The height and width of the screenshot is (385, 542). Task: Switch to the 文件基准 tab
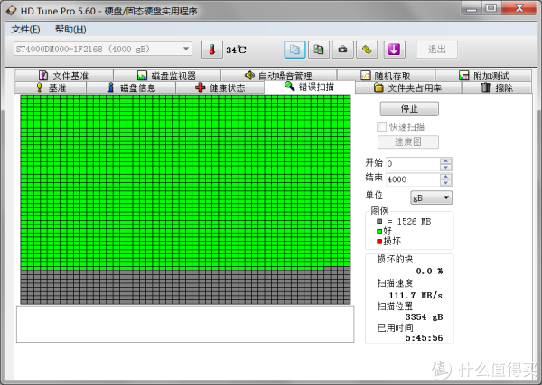tap(64, 76)
